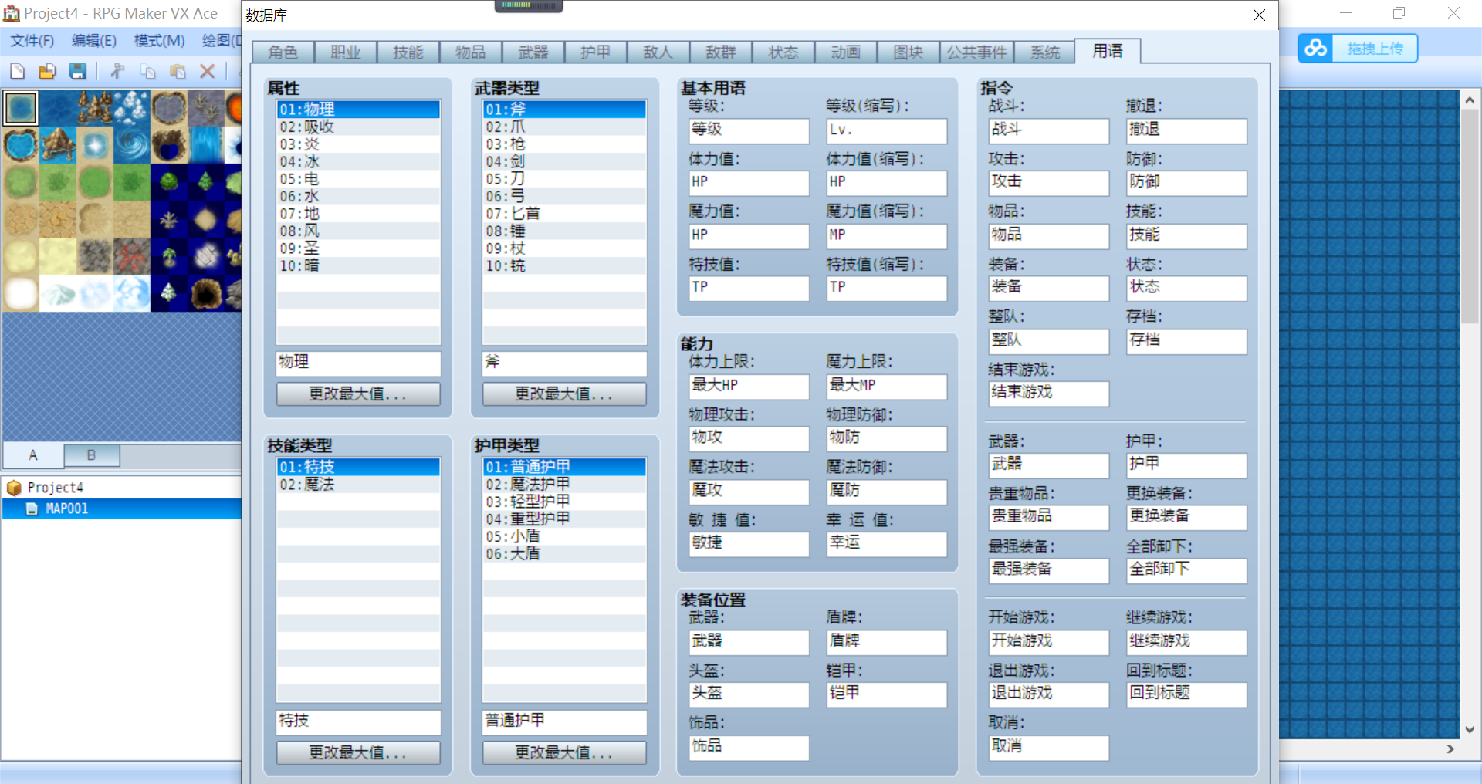Select 02:魔法 in the 技能类型 list
Image resolution: width=1482 pixels, height=784 pixels.
click(x=358, y=485)
